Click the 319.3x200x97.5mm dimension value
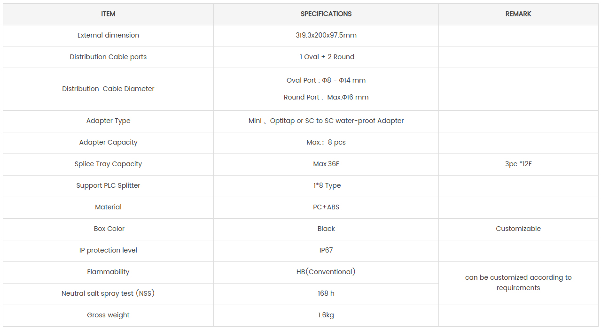 click(326, 35)
